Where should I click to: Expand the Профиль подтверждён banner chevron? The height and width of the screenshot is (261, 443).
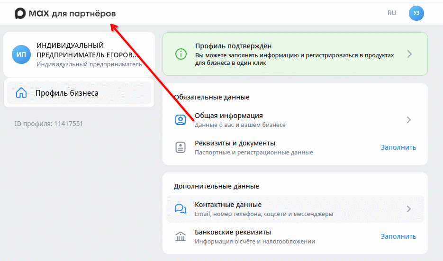(409, 54)
